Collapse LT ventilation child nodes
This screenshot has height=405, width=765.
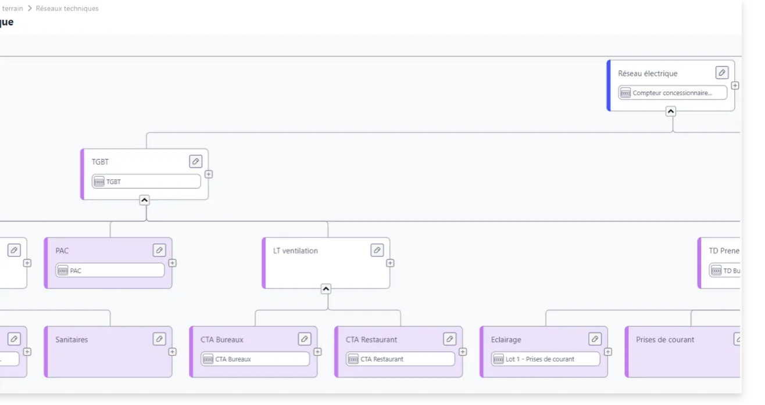tap(326, 289)
